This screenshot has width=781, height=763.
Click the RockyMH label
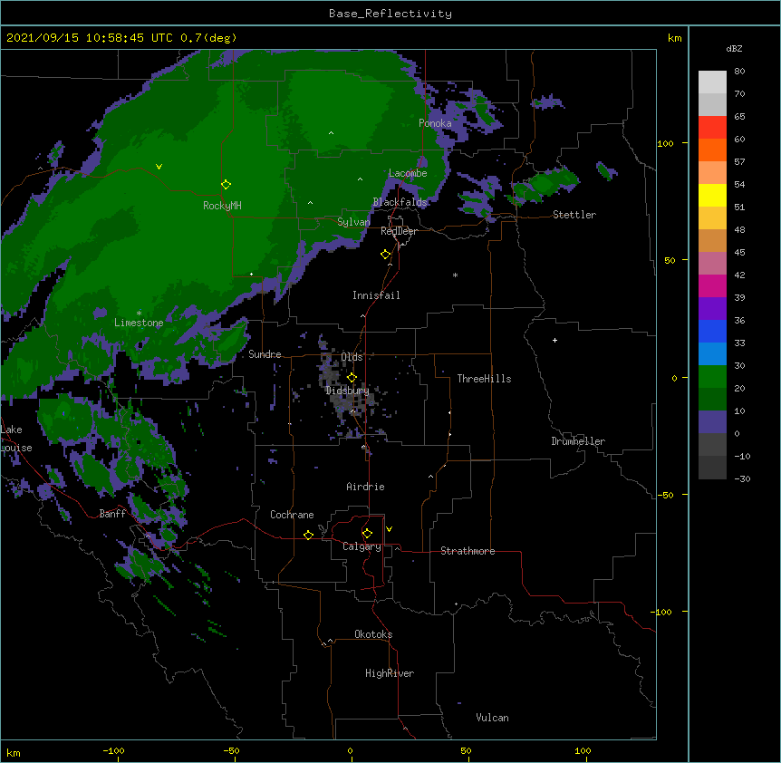(222, 206)
